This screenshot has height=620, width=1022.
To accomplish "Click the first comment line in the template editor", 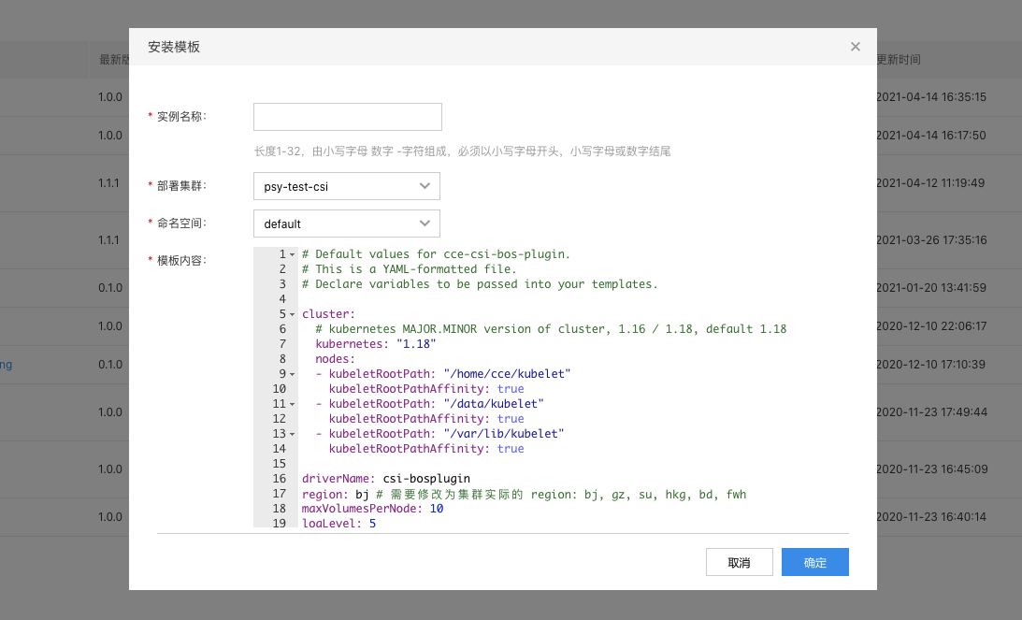I will click(x=436, y=254).
